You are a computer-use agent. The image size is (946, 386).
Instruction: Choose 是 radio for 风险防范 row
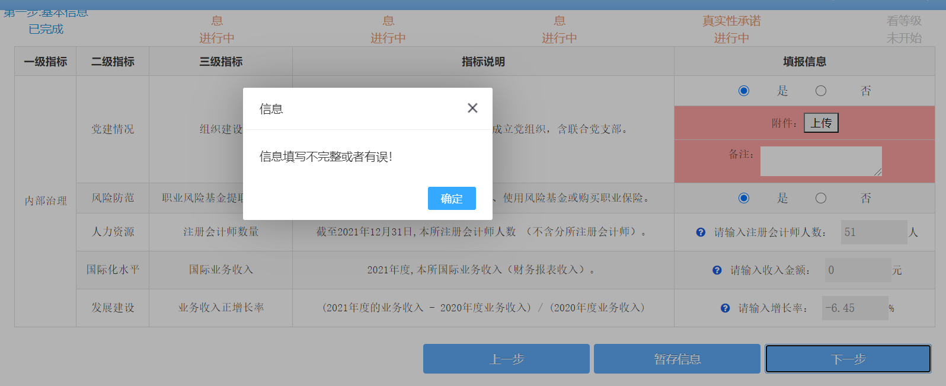coord(744,198)
